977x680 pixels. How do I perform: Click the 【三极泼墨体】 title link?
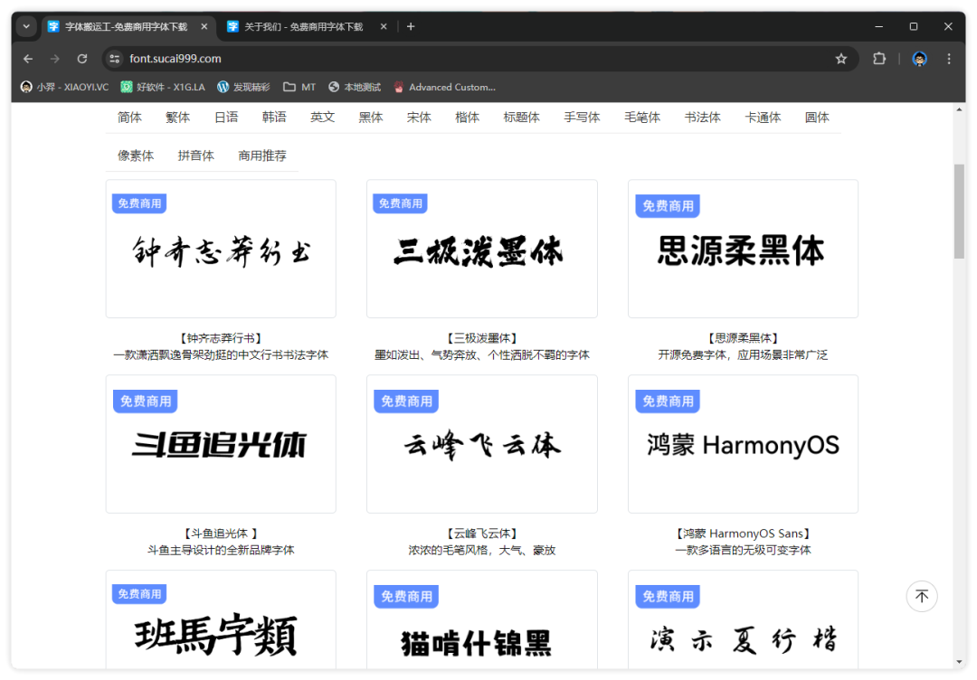(481, 338)
